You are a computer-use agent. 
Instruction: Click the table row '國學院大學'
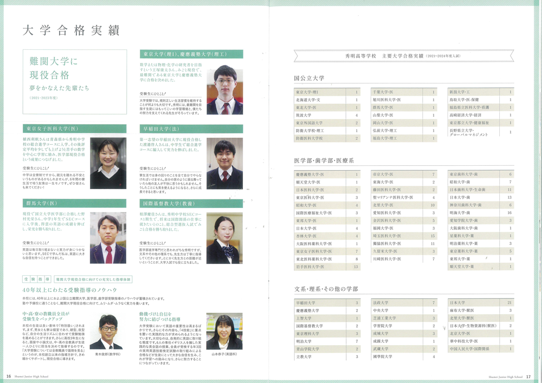(404, 357)
